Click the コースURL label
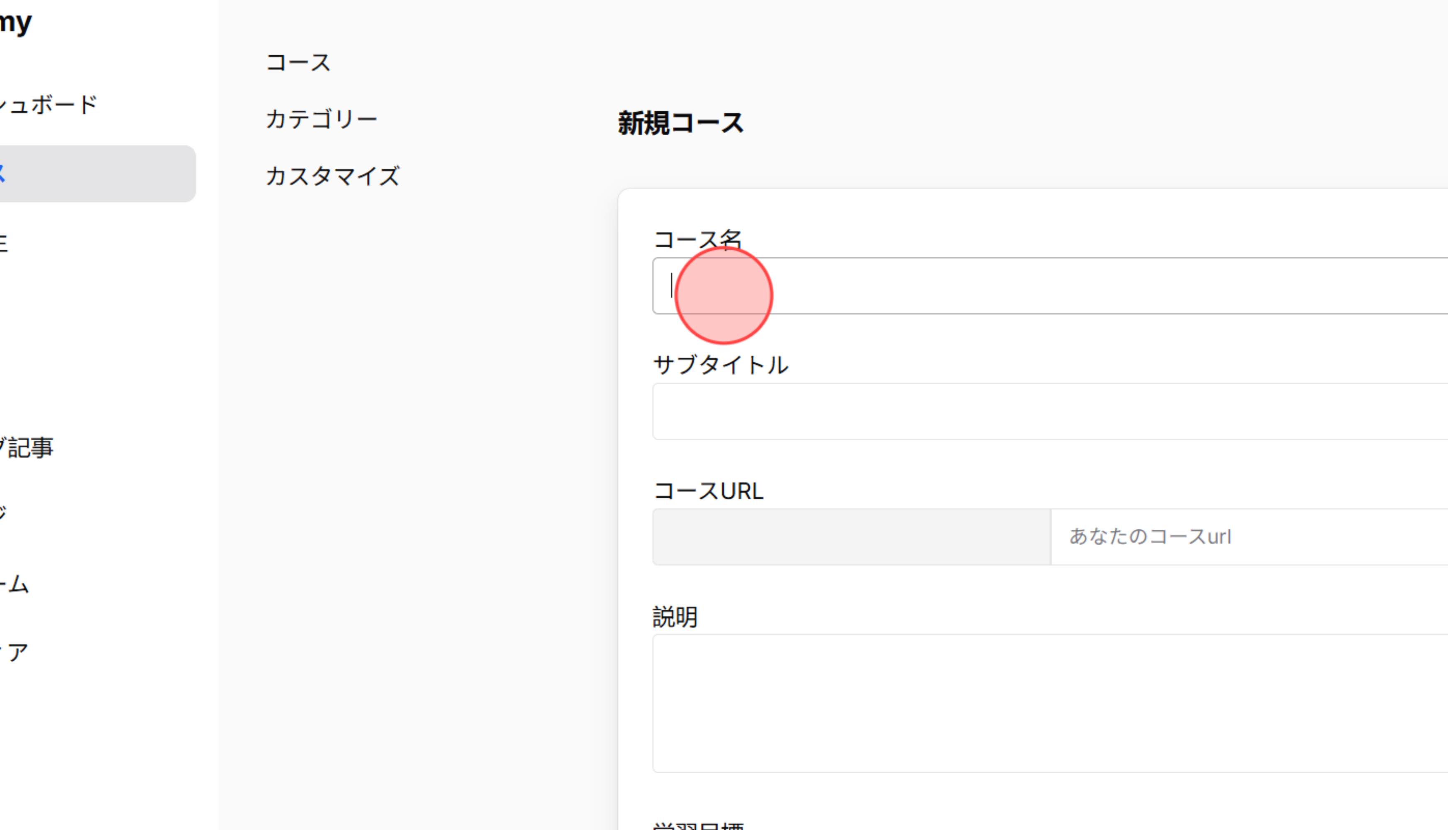 (x=708, y=490)
